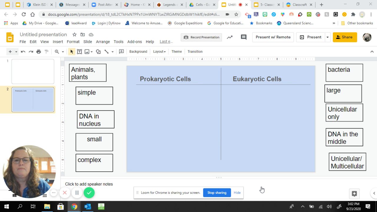The width and height of the screenshot is (377, 212).
Task: Click the activity dashboard trend icon
Action: 229,37
